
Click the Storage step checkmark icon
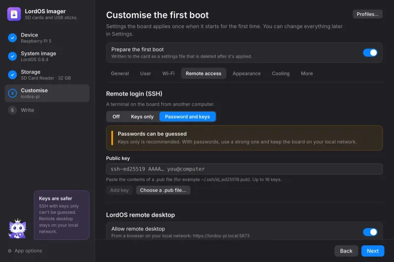tap(12, 75)
